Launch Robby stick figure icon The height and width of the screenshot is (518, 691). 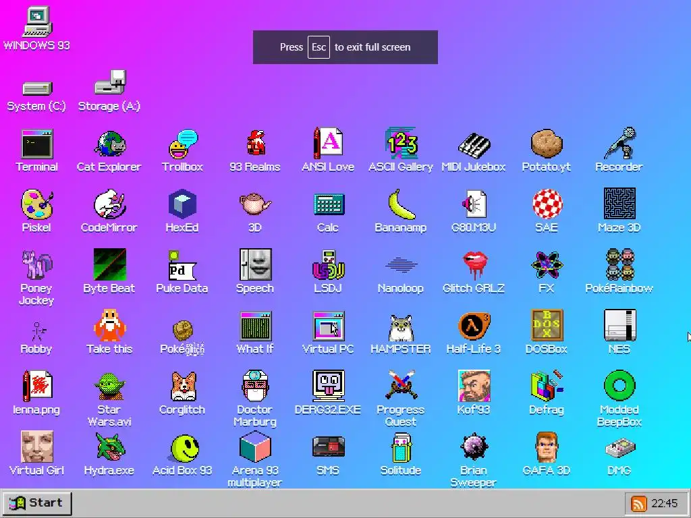click(x=38, y=331)
